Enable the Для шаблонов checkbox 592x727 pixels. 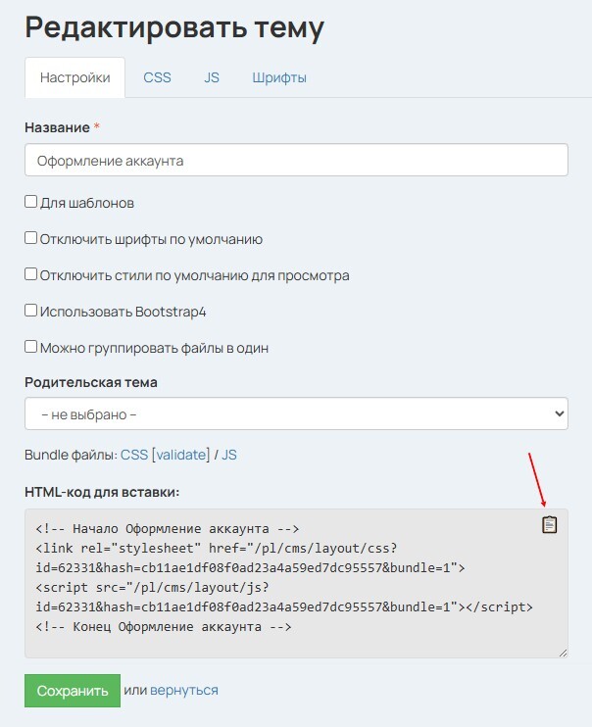[31, 203]
